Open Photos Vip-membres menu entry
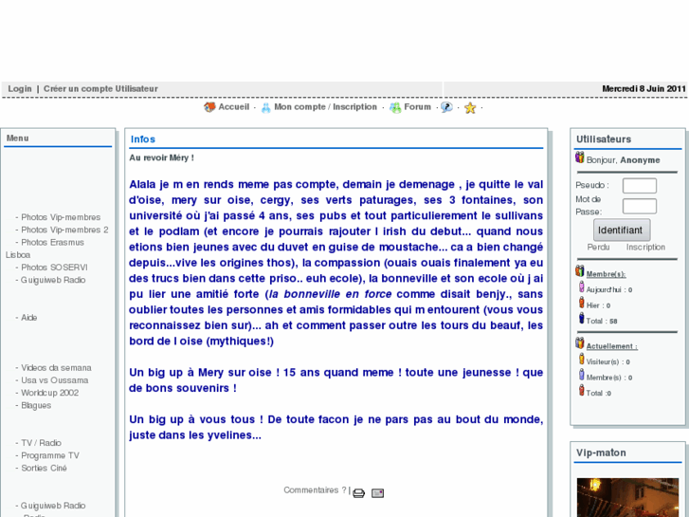Screen dimensions: 689x517 tap(61, 217)
